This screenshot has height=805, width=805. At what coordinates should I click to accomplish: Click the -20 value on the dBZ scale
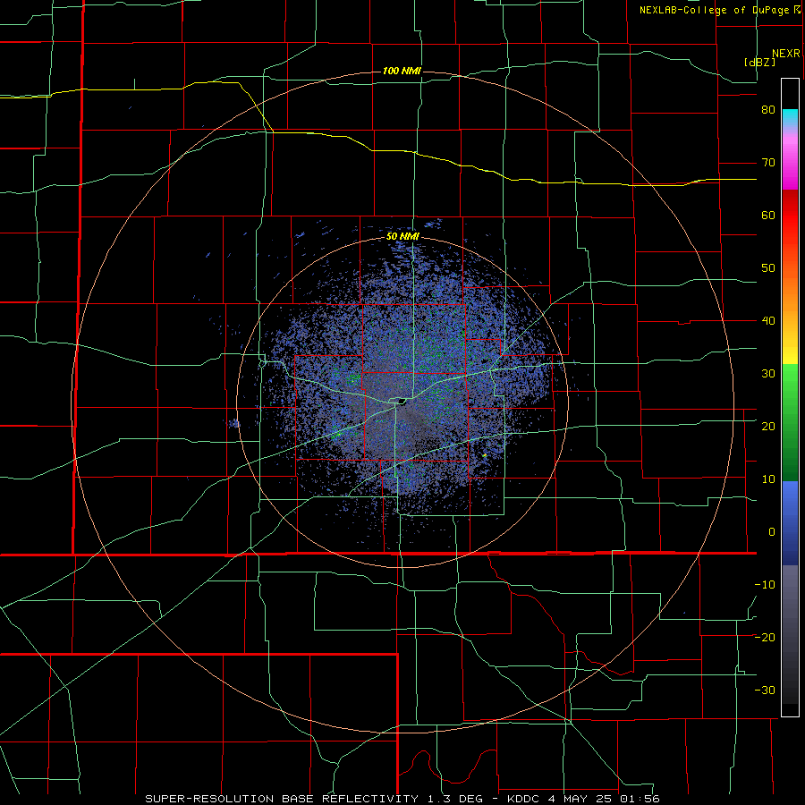tap(765, 637)
